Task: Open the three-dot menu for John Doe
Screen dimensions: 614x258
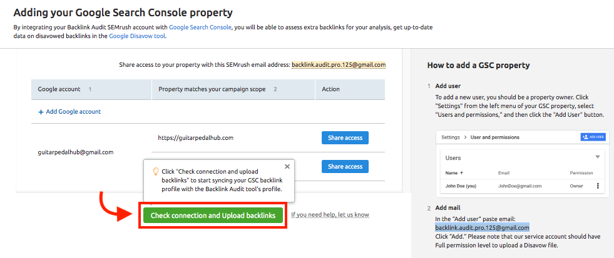Action: (x=598, y=186)
